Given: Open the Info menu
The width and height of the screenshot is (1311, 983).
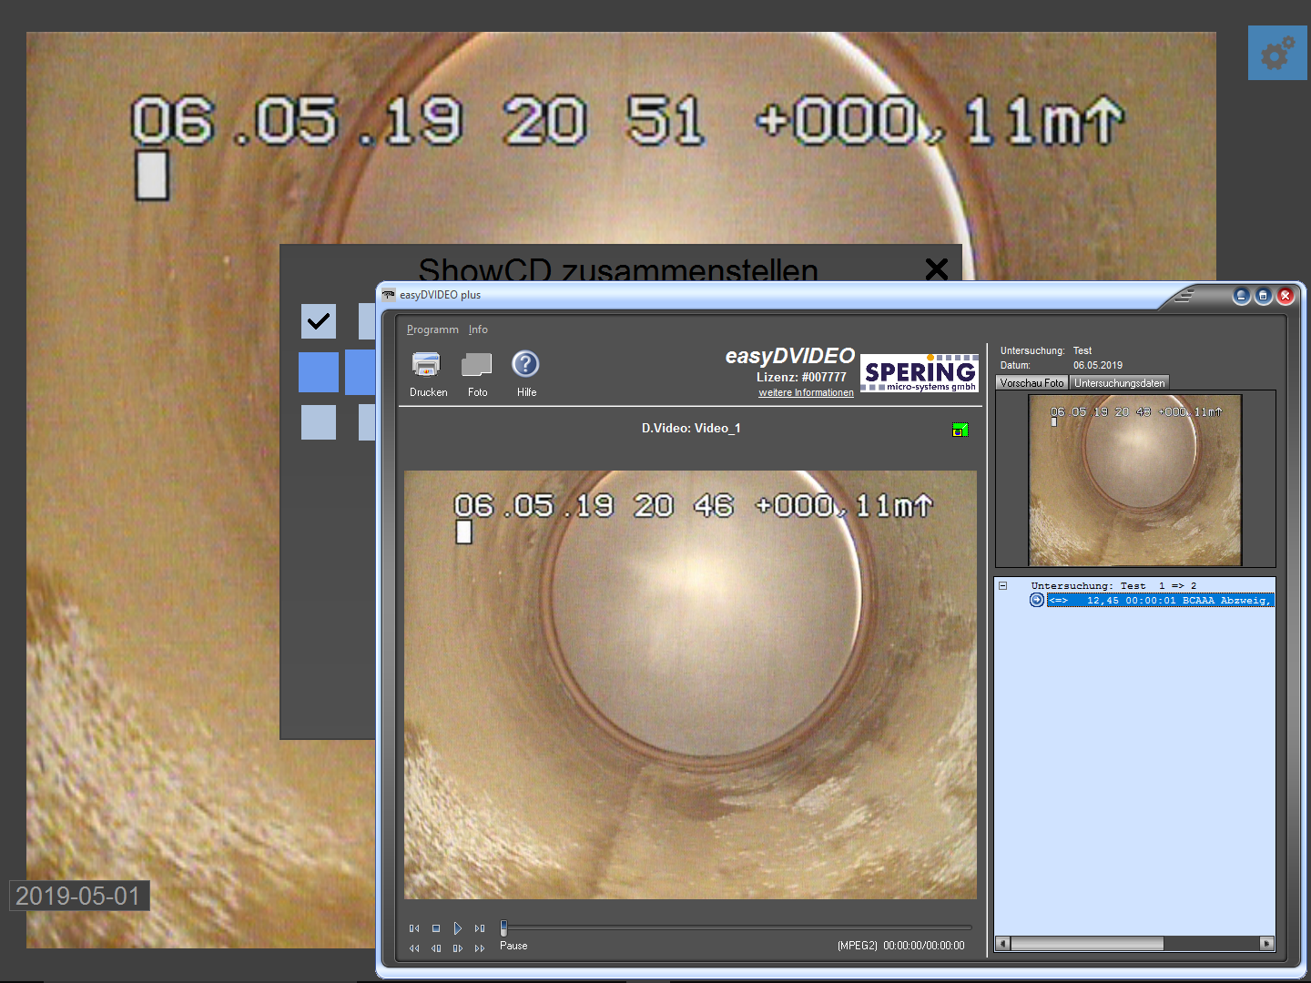Looking at the screenshot, I should tap(478, 329).
